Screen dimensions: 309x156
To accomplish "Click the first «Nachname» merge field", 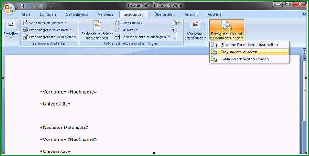I will point(82,92).
